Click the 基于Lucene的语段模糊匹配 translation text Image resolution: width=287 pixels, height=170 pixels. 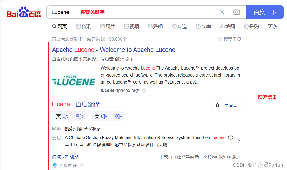[116, 145]
